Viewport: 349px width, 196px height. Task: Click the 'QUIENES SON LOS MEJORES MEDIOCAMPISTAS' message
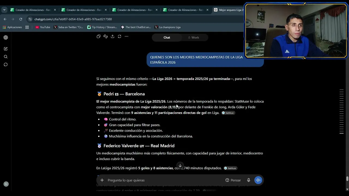(205, 60)
